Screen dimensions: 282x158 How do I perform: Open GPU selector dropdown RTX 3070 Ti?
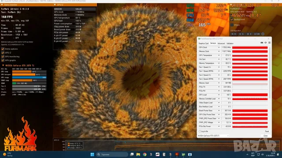(213, 136)
